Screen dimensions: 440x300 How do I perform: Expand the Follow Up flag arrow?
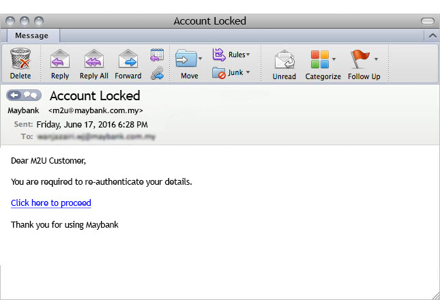376,59
